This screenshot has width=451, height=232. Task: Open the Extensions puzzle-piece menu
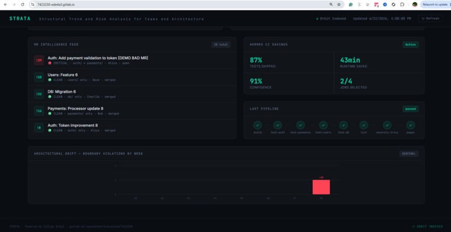[402, 4]
